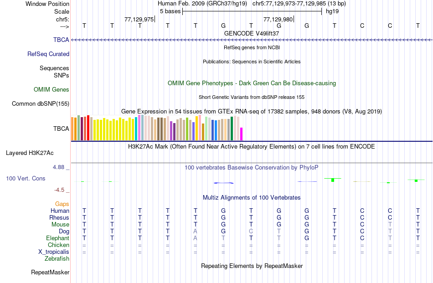
Task: Click the 4.88 PhyloP upper scale value
Action: [58, 167]
